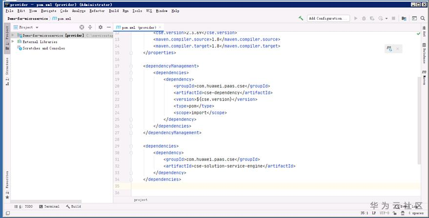The width and height of the screenshot is (429, 218).
Task: Collapse the dependencies fold marker on line 29
Action: 131,146
